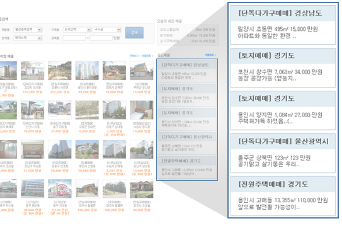Click the (월 350 만원) monthly rent text
This screenshot has height=228, width=342.
[x=114, y=135]
